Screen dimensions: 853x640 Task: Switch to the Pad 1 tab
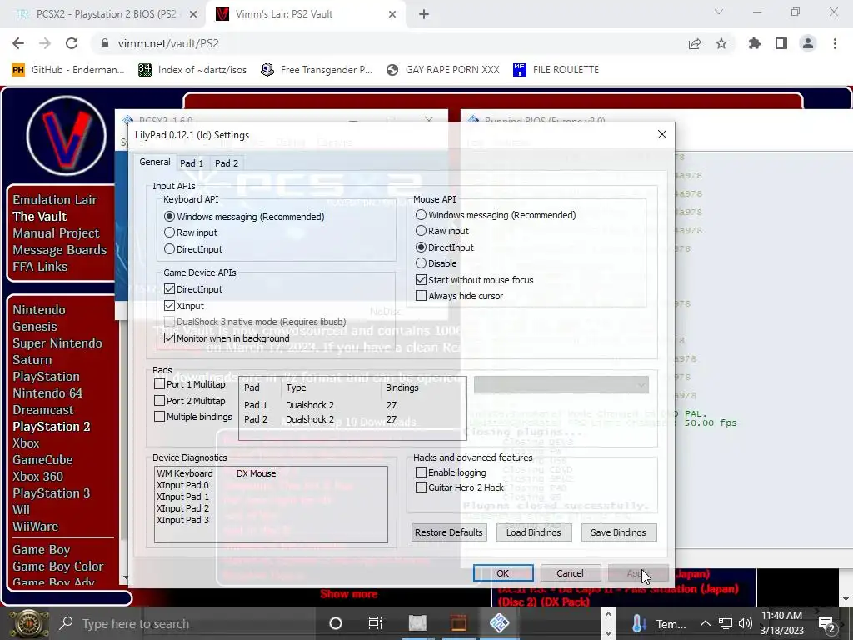click(x=192, y=163)
